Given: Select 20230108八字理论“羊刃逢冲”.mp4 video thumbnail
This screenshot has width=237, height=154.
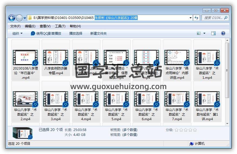Looking at the screenshot, I should pos(25,57).
